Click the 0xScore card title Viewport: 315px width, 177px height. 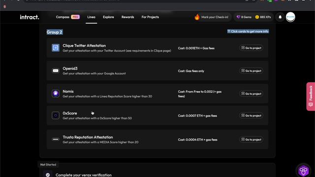(x=70, y=113)
